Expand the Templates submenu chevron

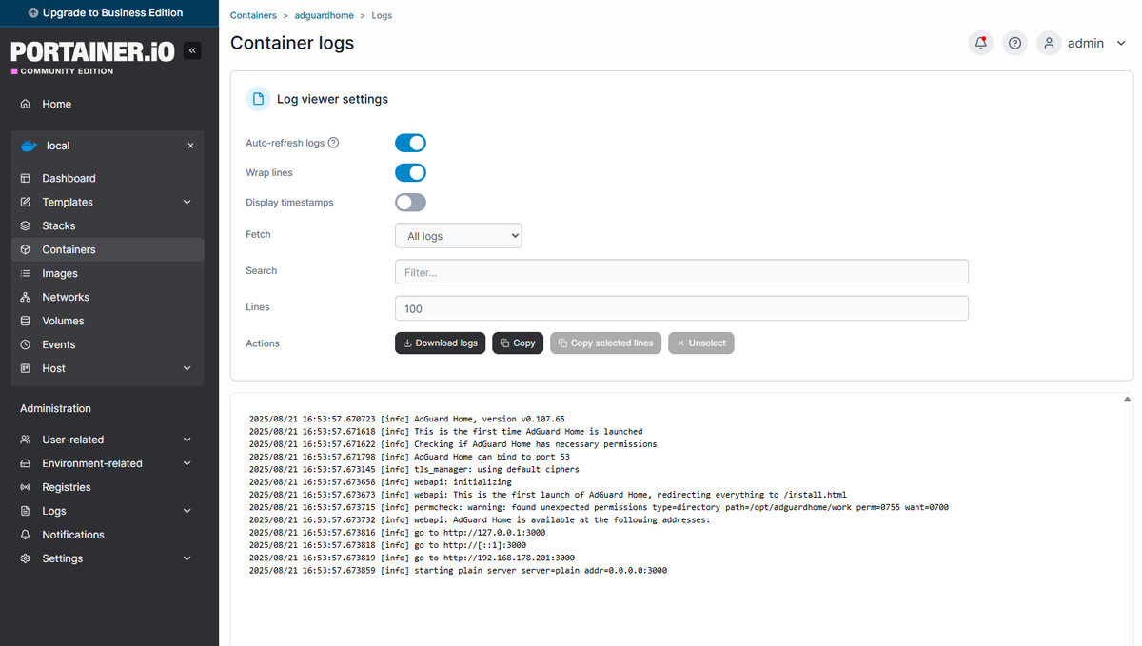point(187,202)
